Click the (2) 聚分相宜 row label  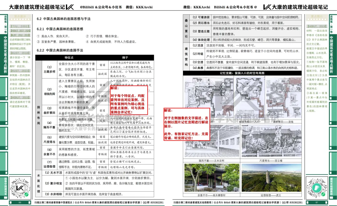tap(53, 183)
